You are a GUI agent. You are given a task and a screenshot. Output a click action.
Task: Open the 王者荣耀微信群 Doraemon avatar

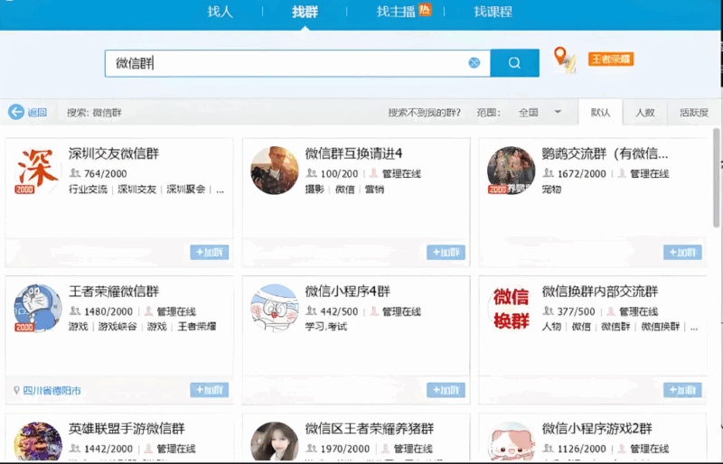38,308
